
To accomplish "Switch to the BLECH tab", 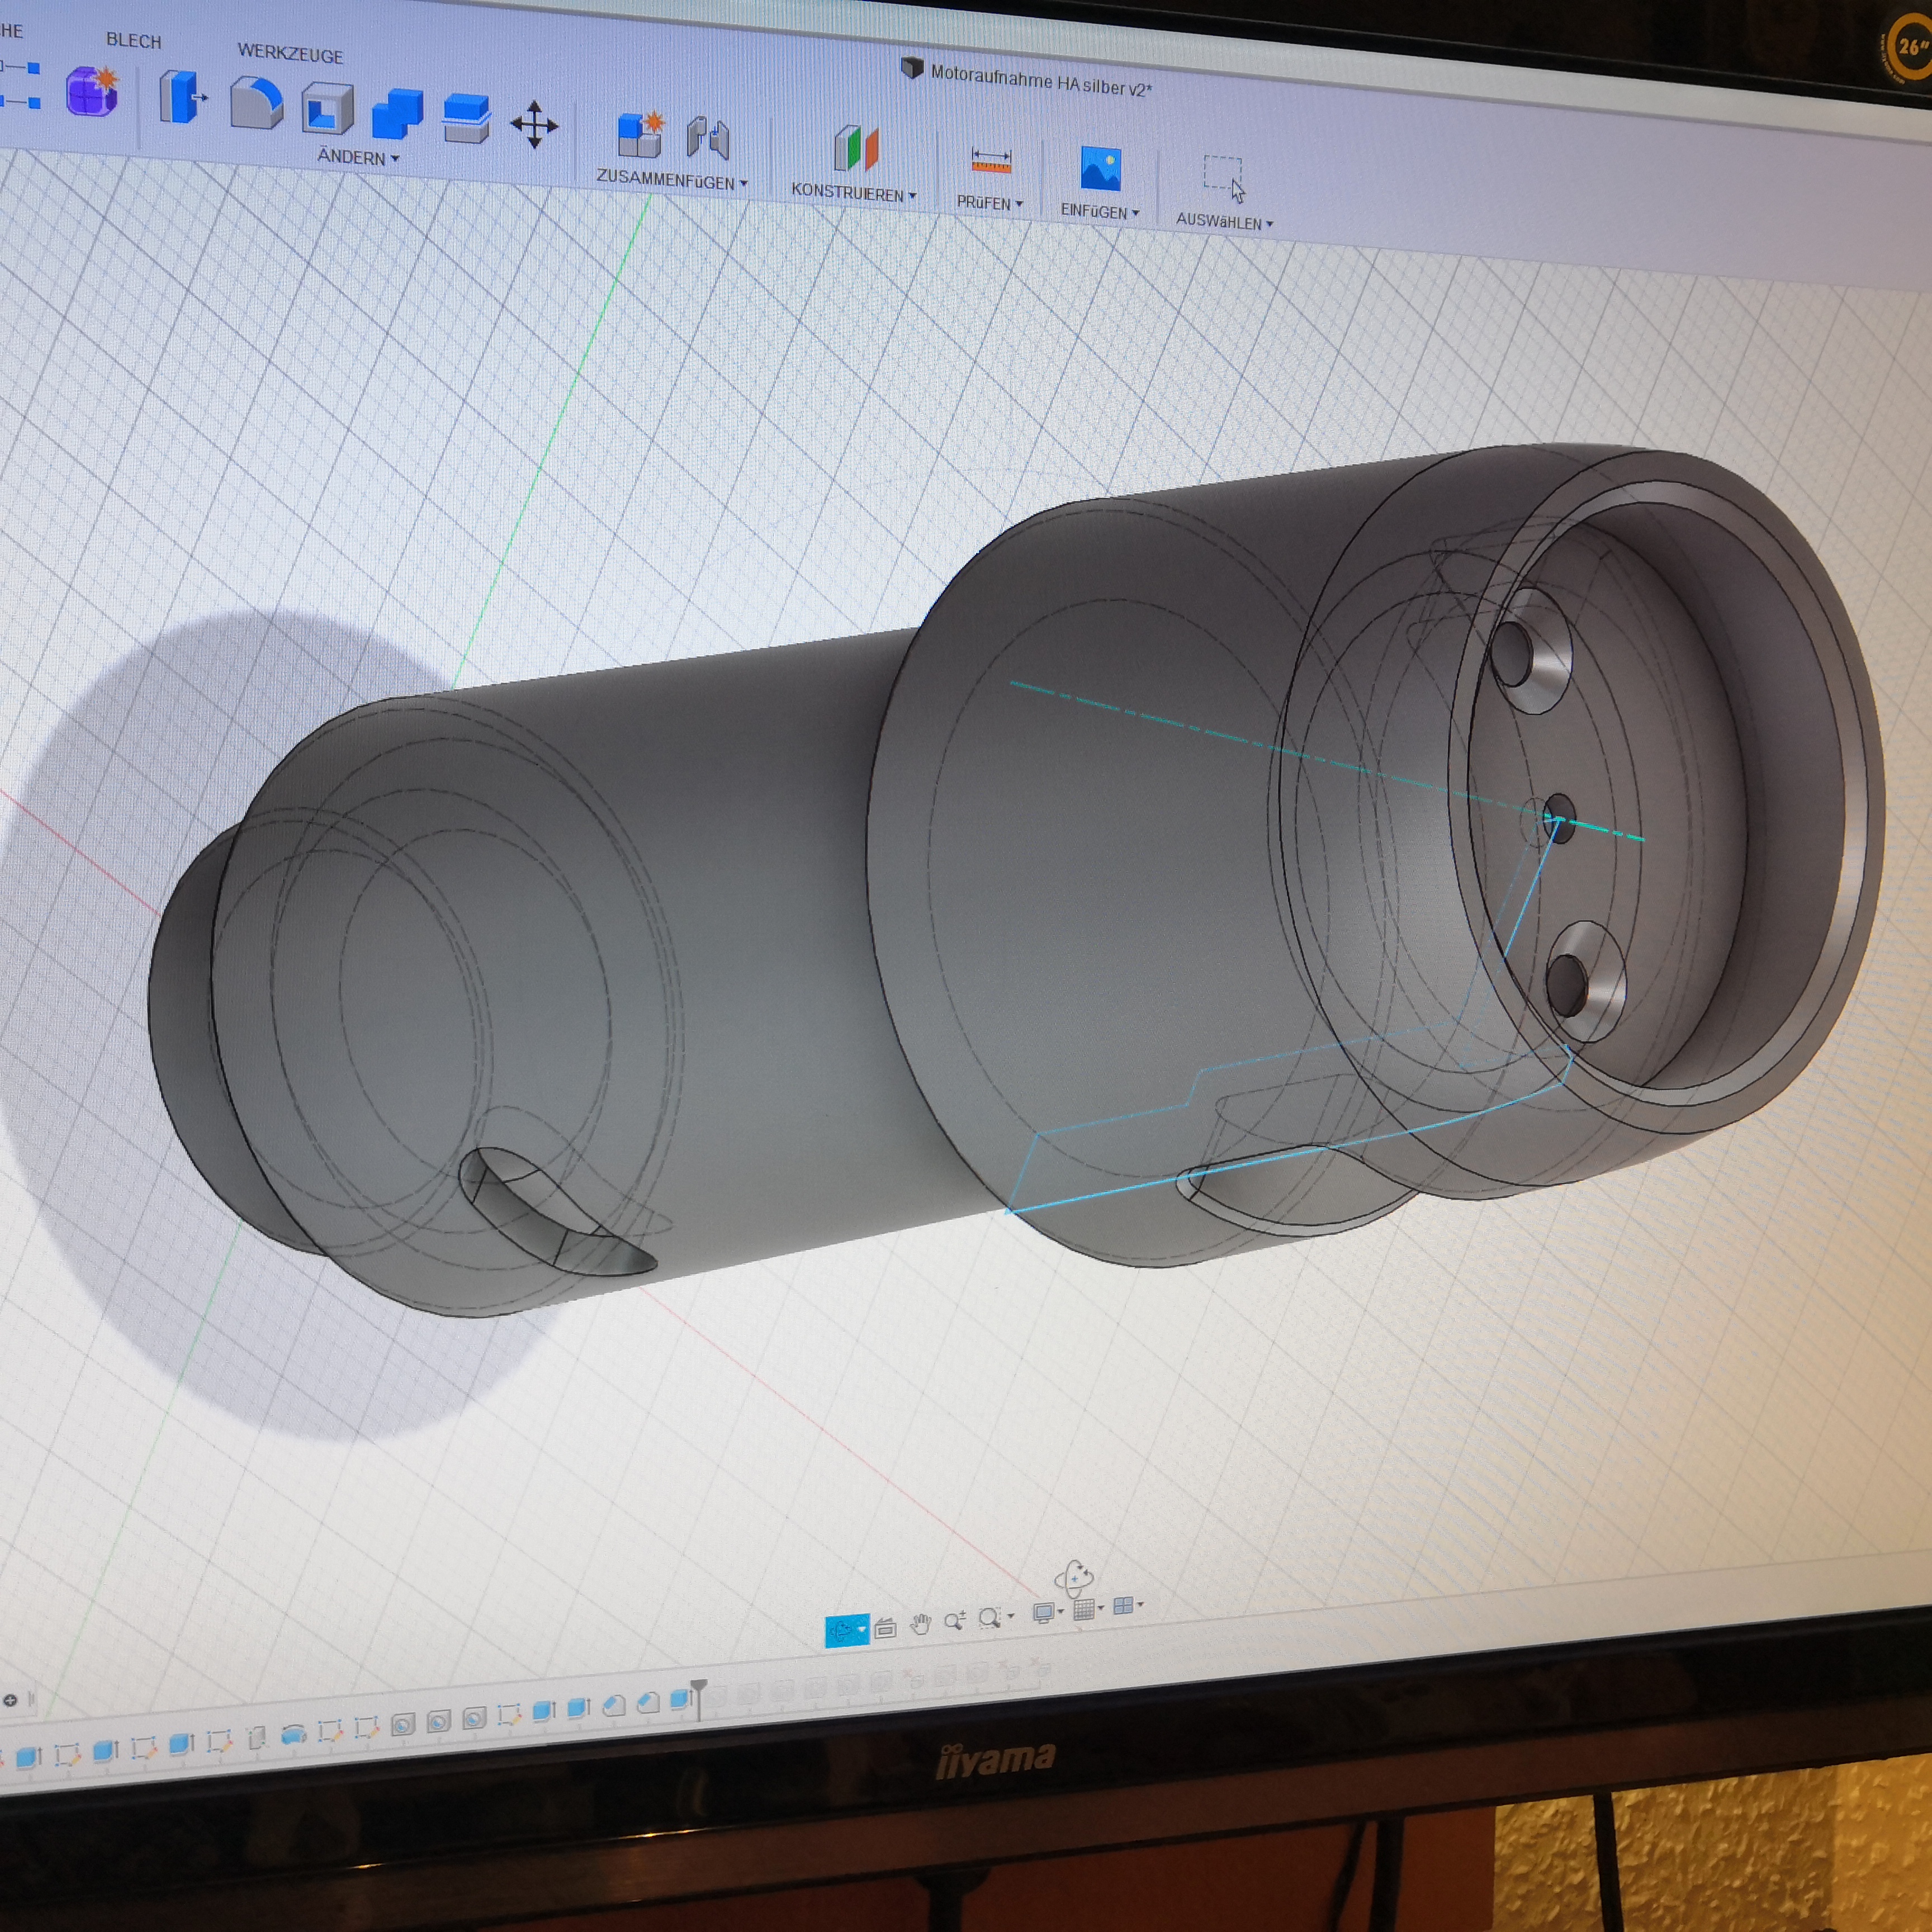I will point(133,41).
